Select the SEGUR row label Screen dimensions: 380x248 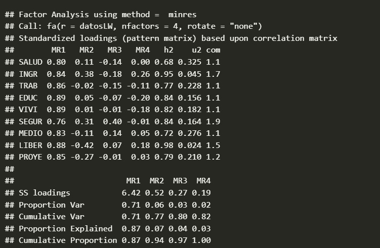[x=30, y=121]
